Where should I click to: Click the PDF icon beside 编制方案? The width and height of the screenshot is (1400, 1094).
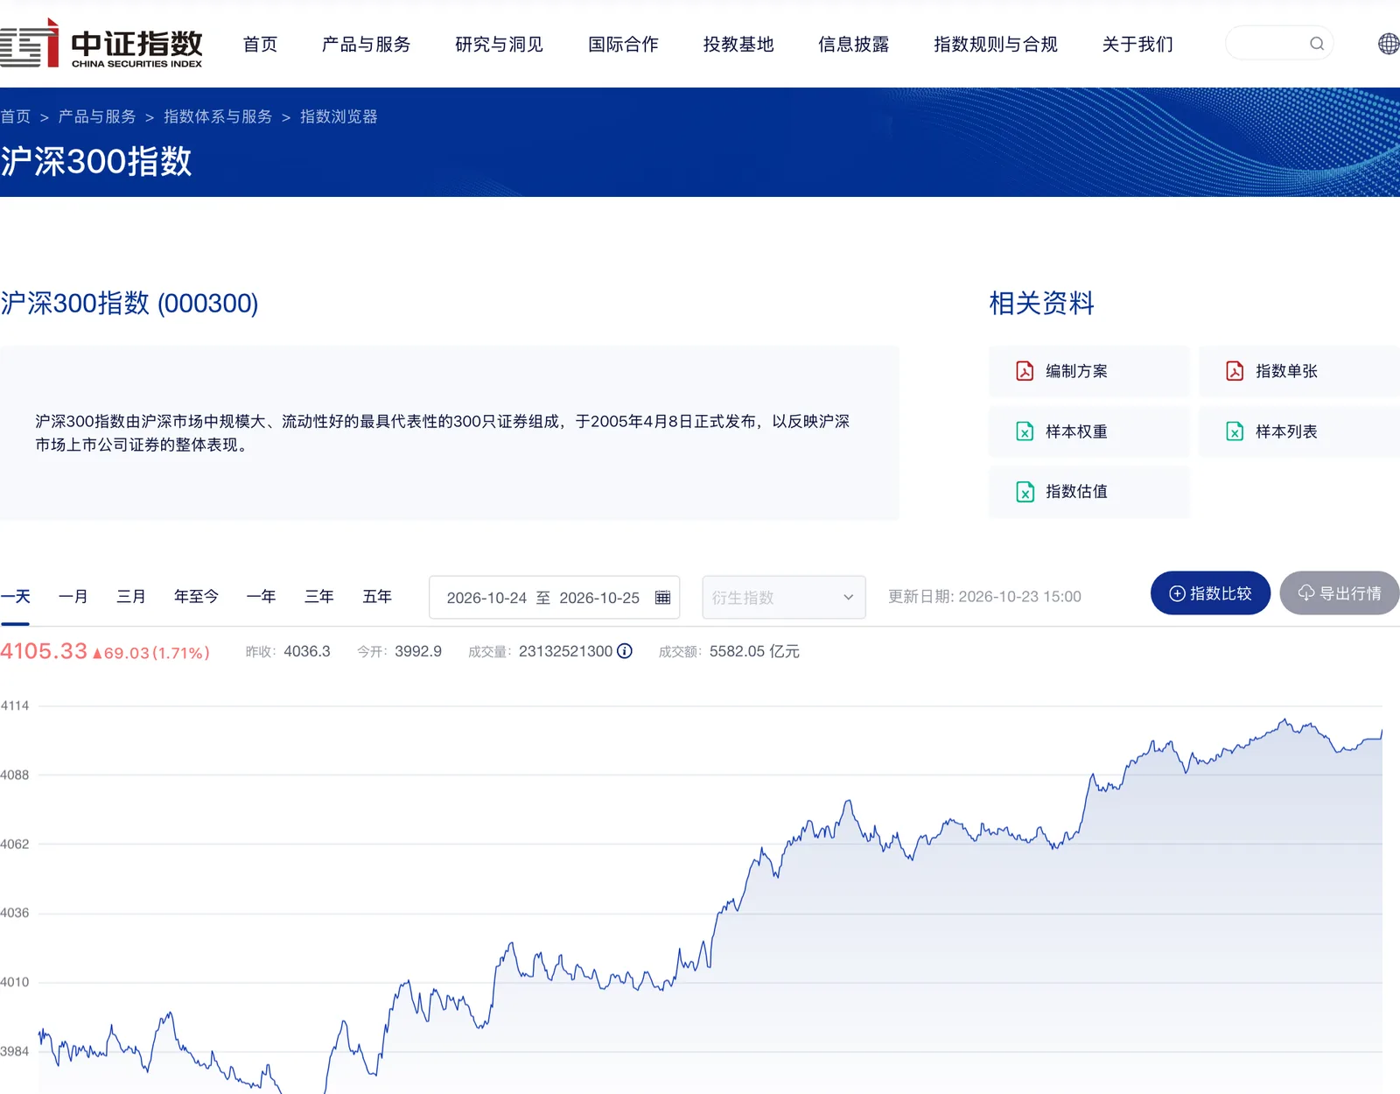click(1025, 371)
